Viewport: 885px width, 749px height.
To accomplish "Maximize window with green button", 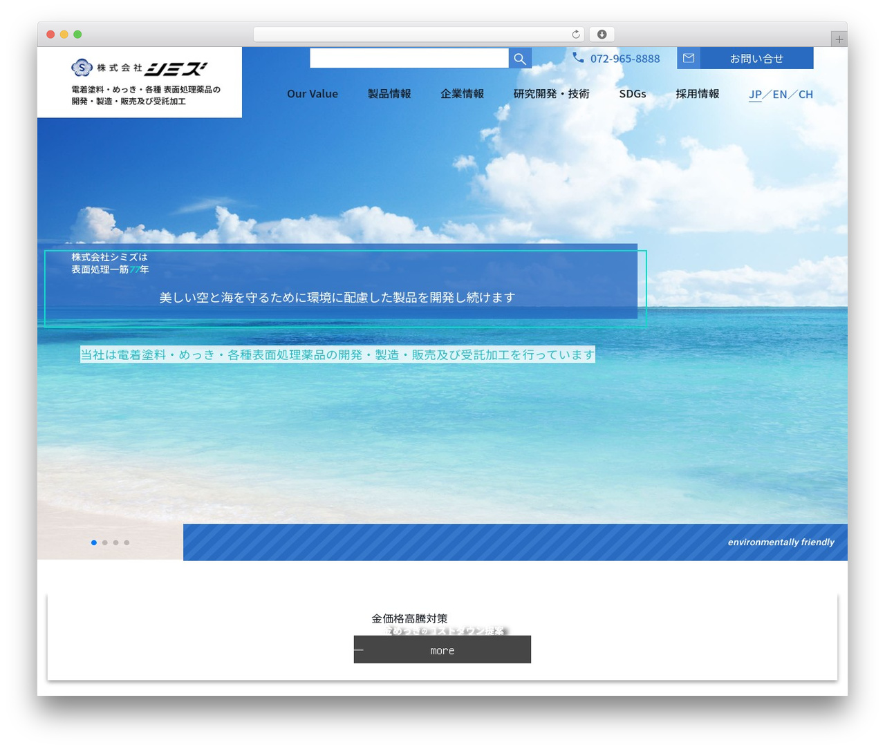I will [x=77, y=35].
